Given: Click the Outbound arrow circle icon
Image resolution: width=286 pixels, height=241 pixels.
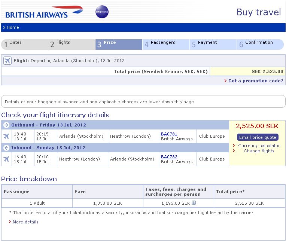Looking at the screenshot, I should point(6,125).
